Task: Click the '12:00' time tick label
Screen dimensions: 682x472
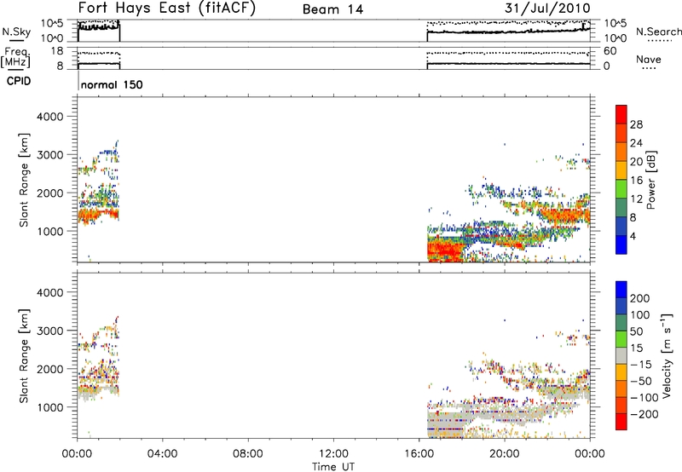Action: pyautogui.click(x=333, y=454)
